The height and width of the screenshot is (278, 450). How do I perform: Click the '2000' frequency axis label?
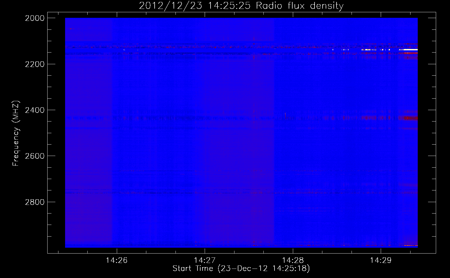[35, 18]
